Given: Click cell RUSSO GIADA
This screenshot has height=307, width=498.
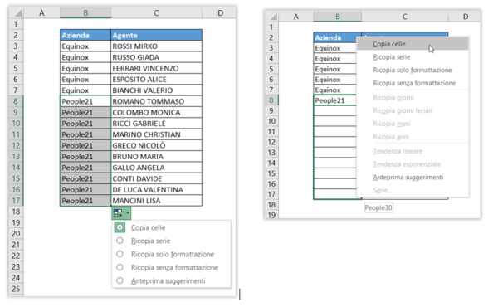Looking at the screenshot, I should (x=156, y=57).
